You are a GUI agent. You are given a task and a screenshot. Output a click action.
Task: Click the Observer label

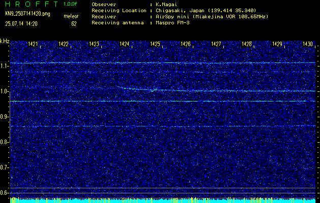coord(104,4)
